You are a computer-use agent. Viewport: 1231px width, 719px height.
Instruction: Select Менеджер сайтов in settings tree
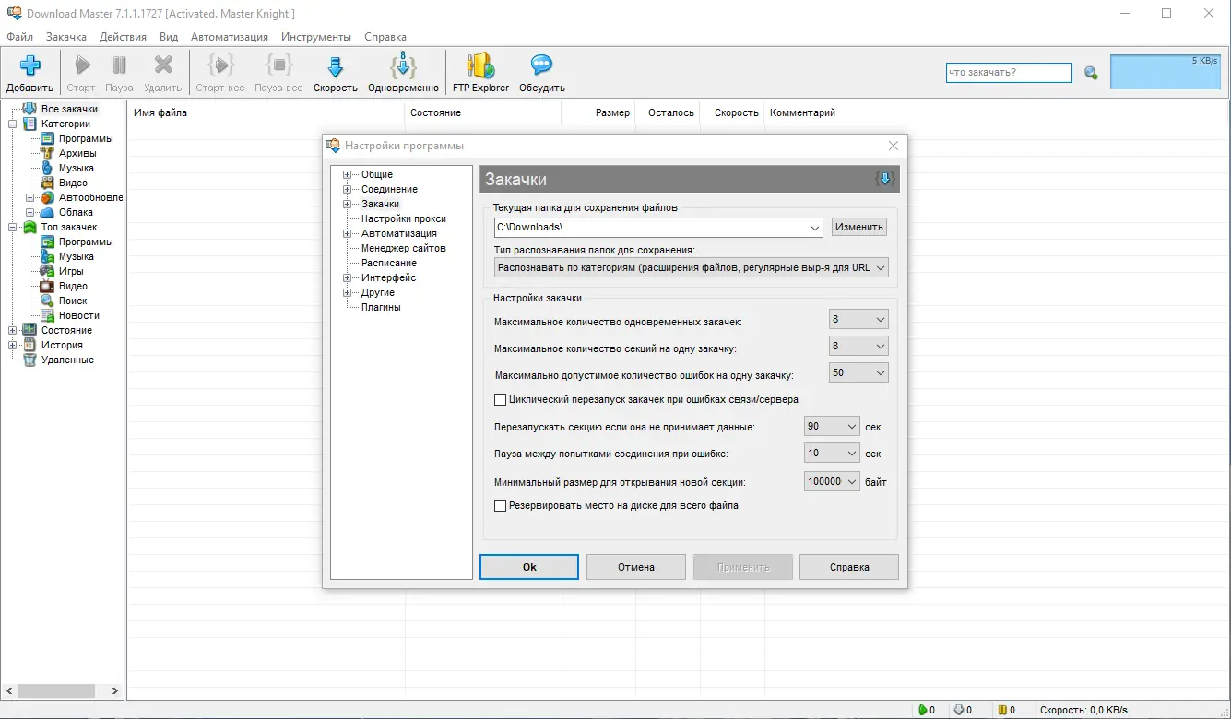(404, 248)
